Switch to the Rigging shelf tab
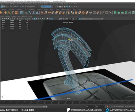135x112 pixels. point(4,10)
